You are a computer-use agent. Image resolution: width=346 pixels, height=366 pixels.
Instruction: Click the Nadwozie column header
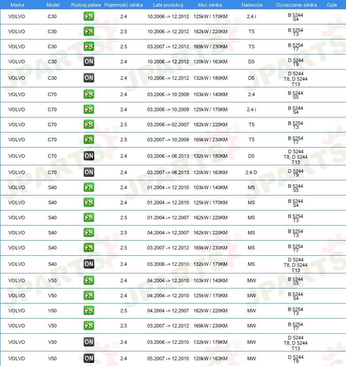click(252, 5)
